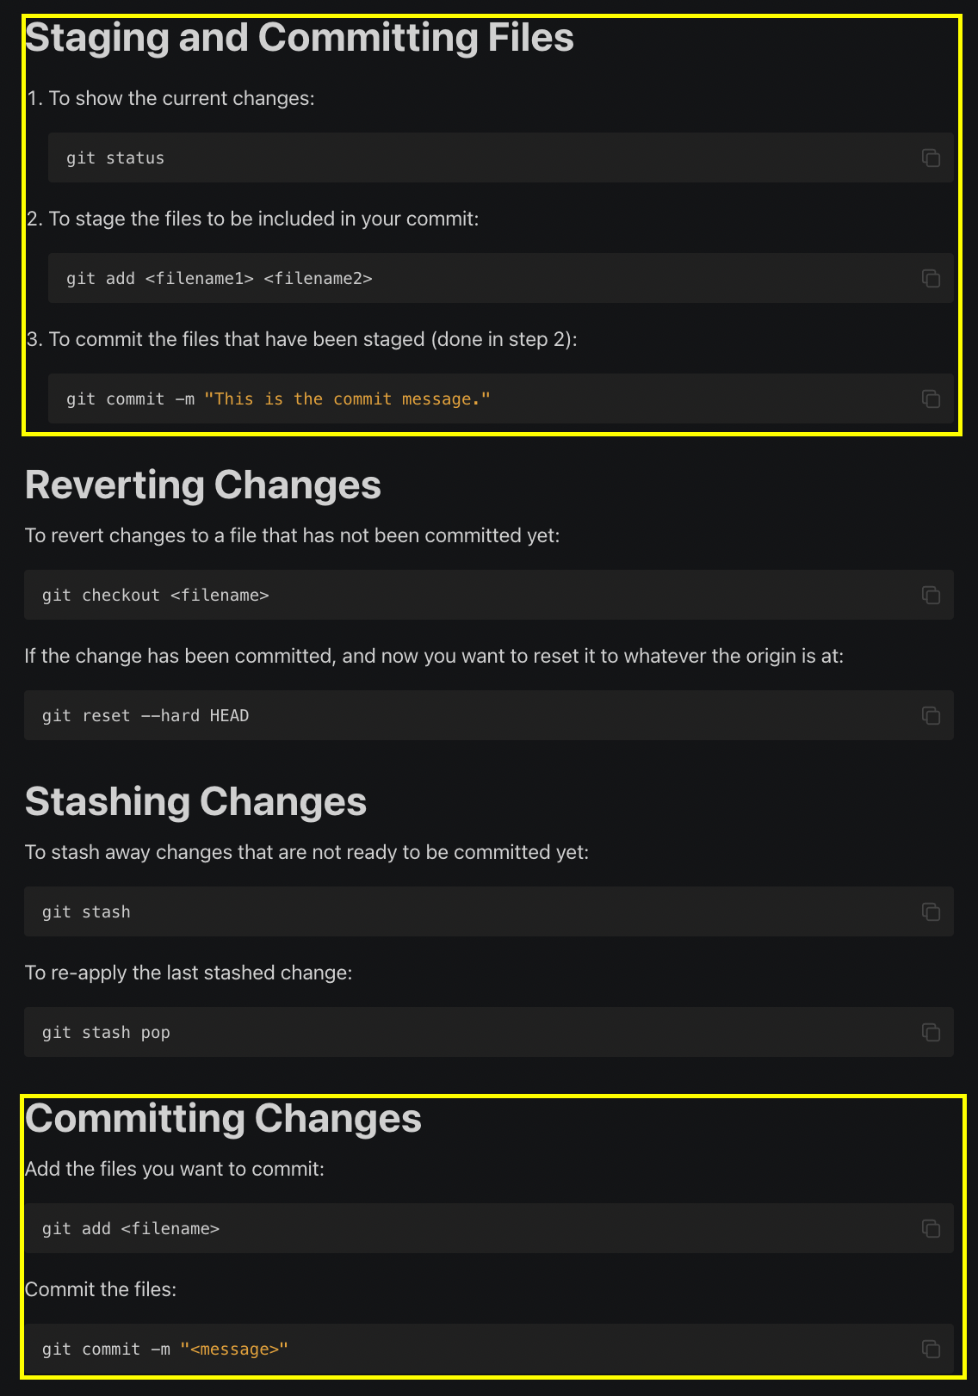Copy the git reset --hard HEAD command
Screen dimensions: 978x1396
coord(931,715)
